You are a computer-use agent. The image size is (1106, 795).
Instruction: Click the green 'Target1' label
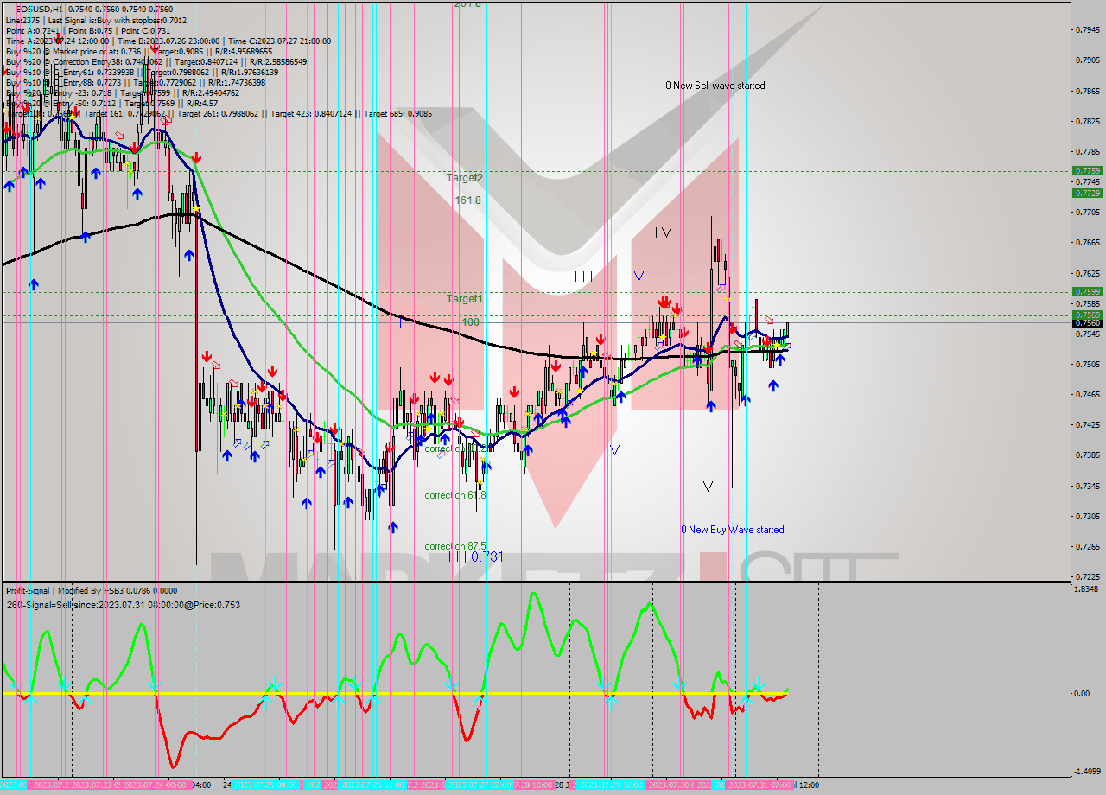pyautogui.click(x=465, y=298)
